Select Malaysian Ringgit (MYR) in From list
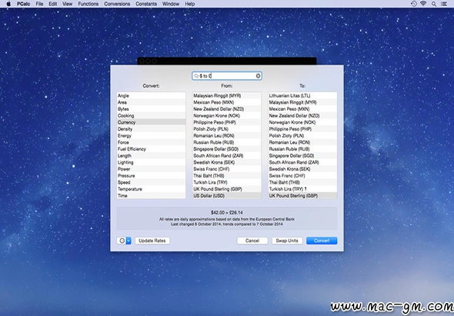The height and width of the screenshot is (316, 454). point(227,95)
